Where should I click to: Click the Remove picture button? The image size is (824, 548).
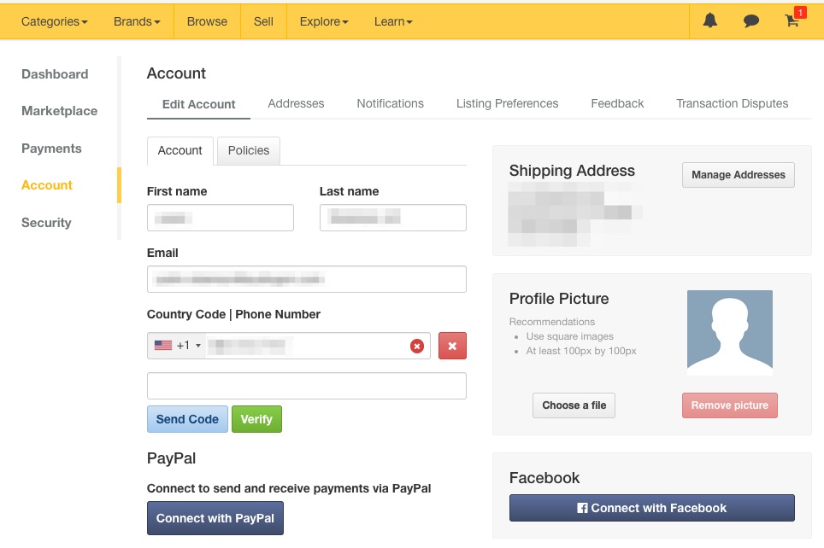[x=729, y=405]
